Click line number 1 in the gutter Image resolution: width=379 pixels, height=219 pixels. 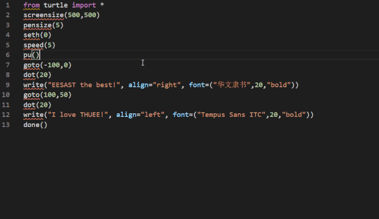coord(8,5)
